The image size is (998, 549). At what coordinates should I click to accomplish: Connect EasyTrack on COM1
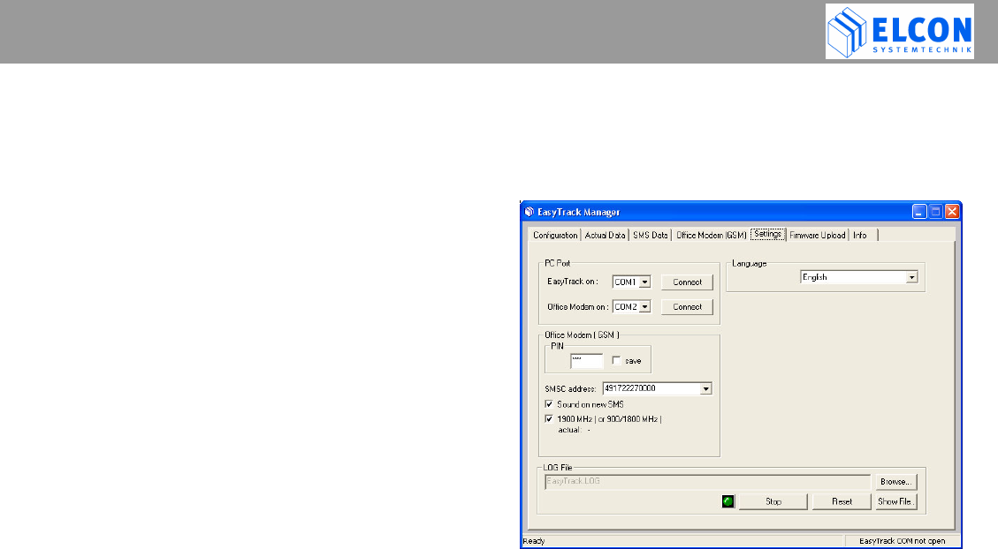point(687,282)
